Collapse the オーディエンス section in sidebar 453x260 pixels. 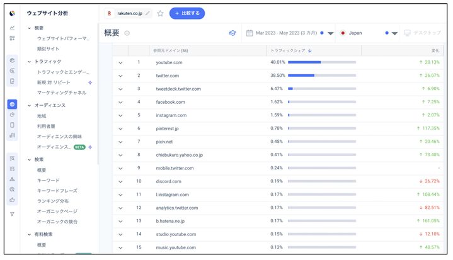[x=29, y=105]
